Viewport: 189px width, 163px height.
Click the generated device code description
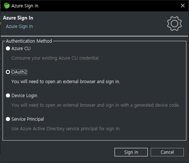(95, 105)
